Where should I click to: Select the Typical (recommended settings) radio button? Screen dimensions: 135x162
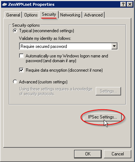tap(15, 31)
